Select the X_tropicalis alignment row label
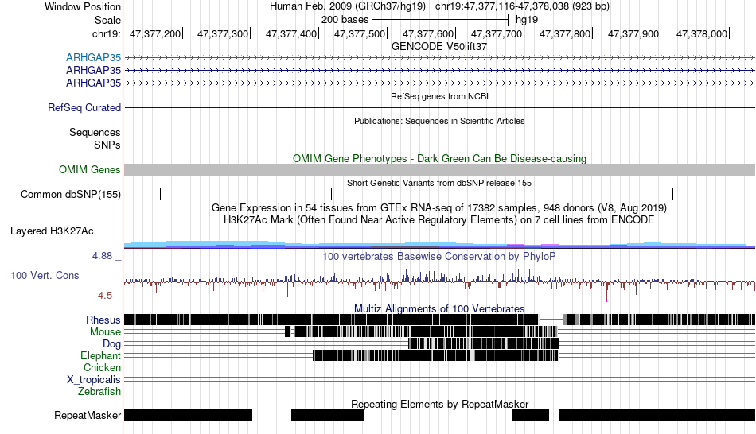The width and height of the screenshot is (756, 434). (x=94, y=380)
